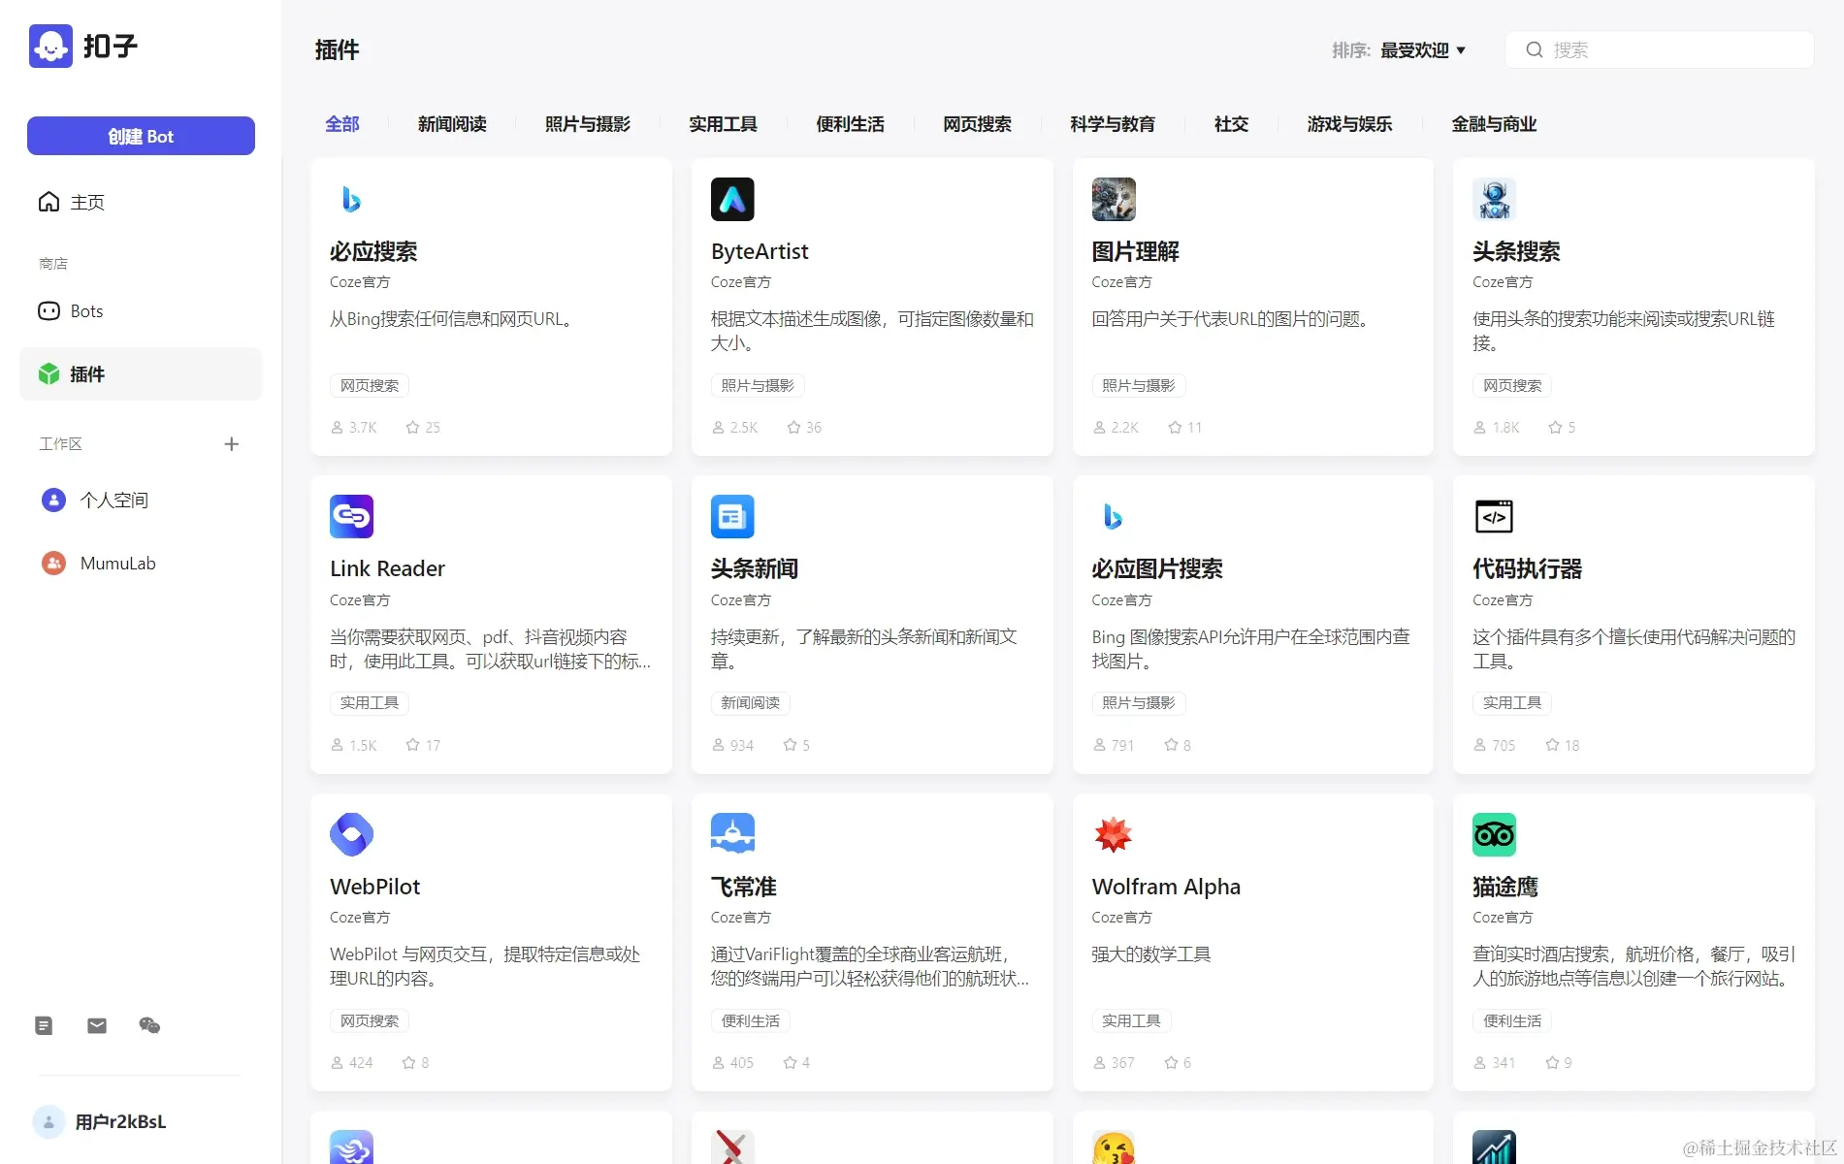Click the 实用工具 tag on Link Reader card
Image resolution: width=1844 pixels, height=1164 pixels.
(x=370, y=702)
